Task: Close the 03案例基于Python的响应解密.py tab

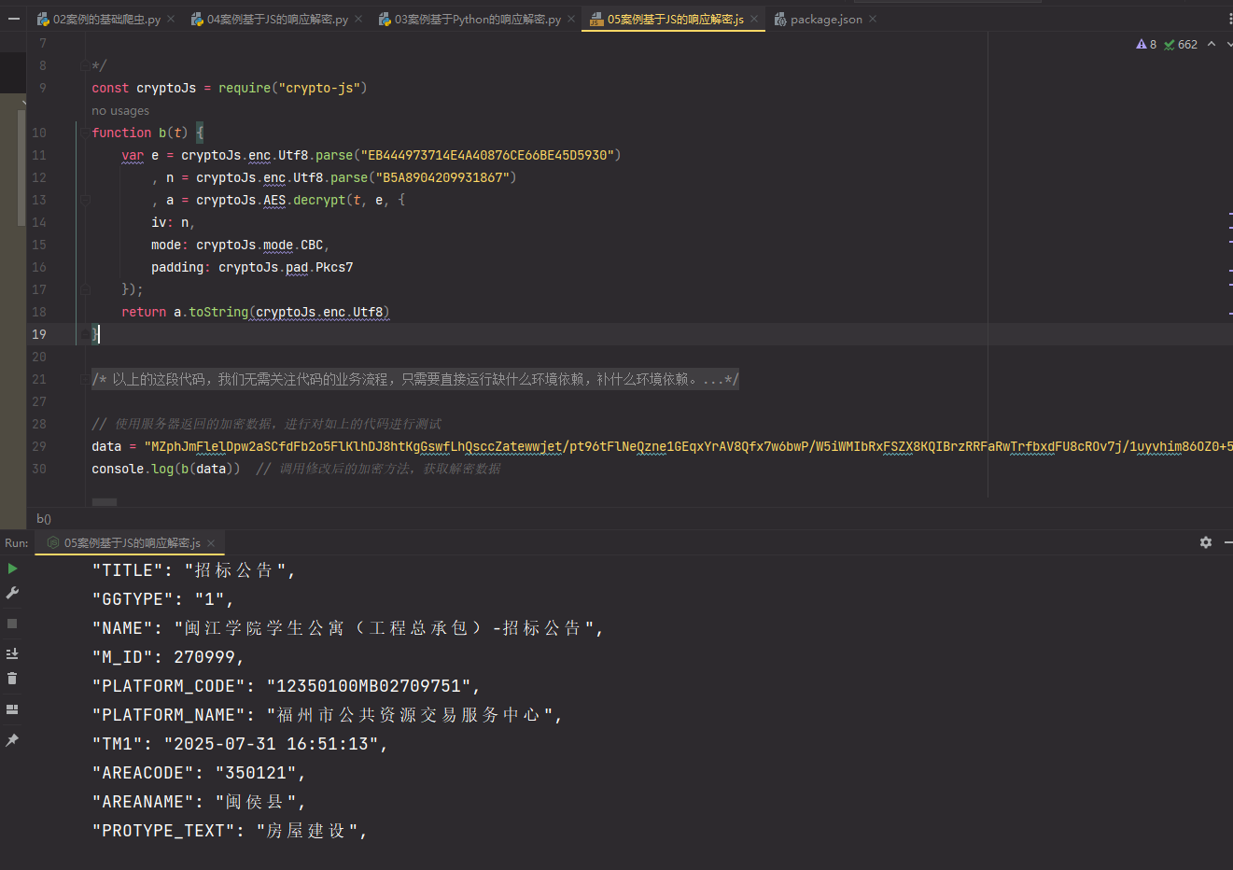Action: click(x=571, y=19)
